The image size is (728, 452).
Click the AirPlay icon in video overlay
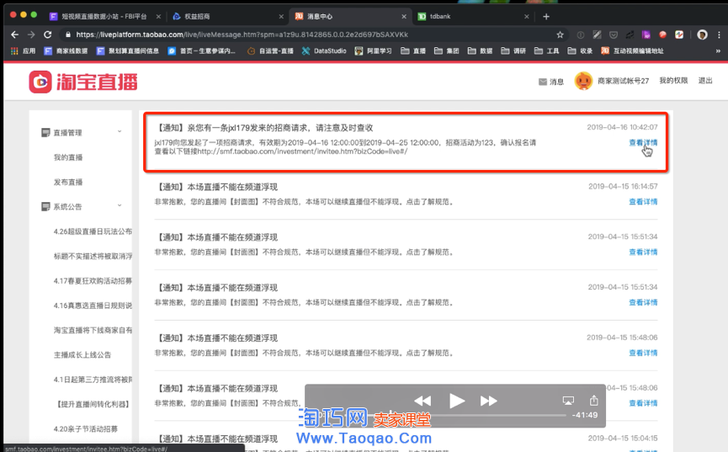[568, 401]
